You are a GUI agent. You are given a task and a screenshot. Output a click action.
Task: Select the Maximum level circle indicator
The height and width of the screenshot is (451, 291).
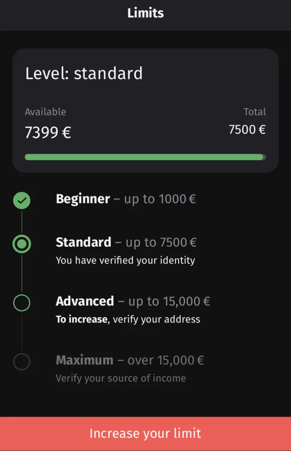pos(22,362)
